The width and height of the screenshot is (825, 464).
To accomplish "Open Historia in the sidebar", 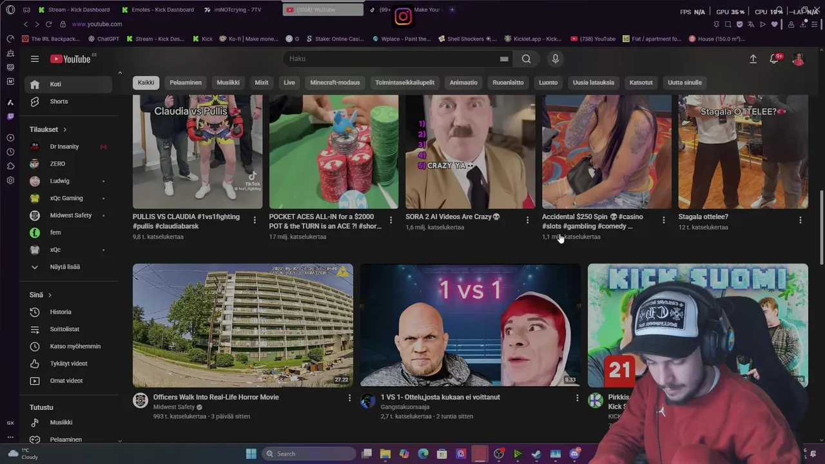I will click(x=69, y=312).
